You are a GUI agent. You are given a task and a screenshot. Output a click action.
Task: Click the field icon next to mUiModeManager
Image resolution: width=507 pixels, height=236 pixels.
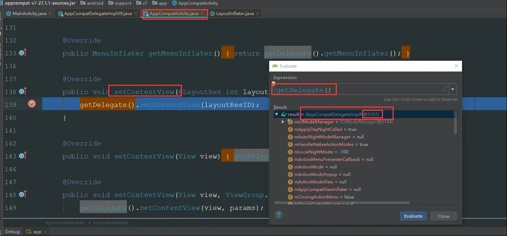pos(290,122)
